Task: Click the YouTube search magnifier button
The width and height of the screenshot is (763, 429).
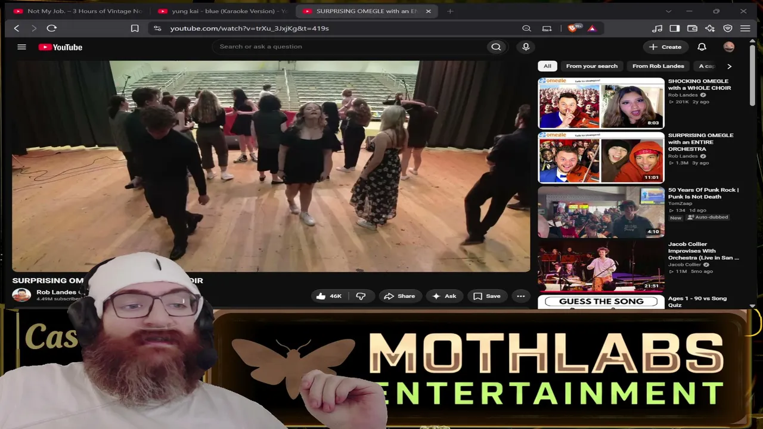Action: coord(496,47)
